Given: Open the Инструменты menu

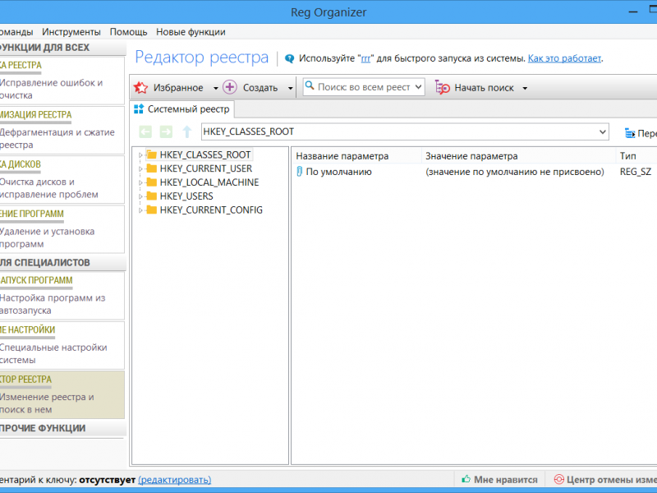Looking at the screenshot, I should tap(71, 32).
